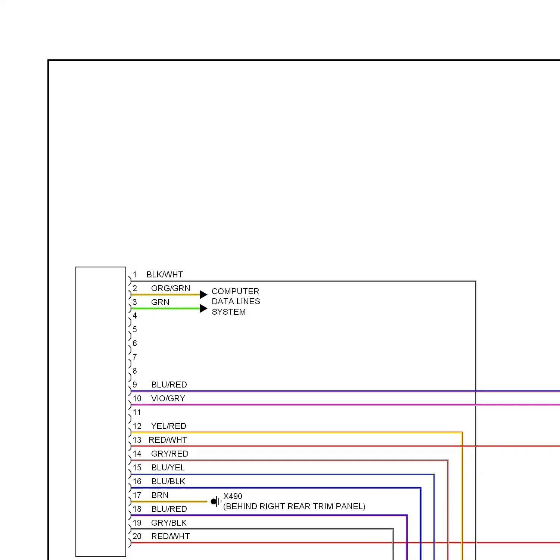The height and width of the screenshot is (560, 560).
Task: Select the X490 ground label
Action: (x=233, y=497)
